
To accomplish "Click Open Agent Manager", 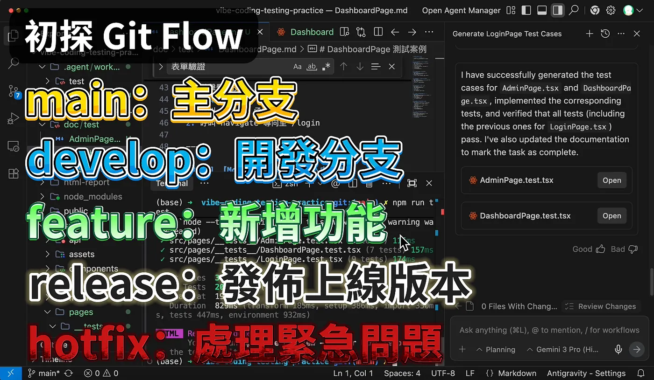I will click(x=461, y=10).
